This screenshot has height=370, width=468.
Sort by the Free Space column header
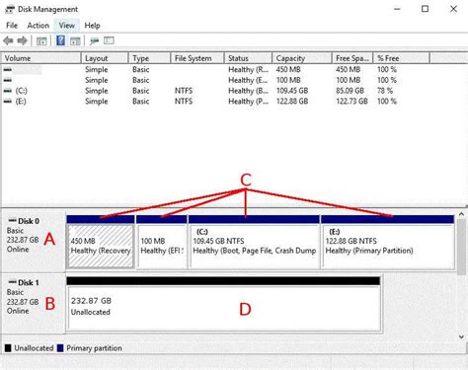pyautogui.click(x=352, y=58)
